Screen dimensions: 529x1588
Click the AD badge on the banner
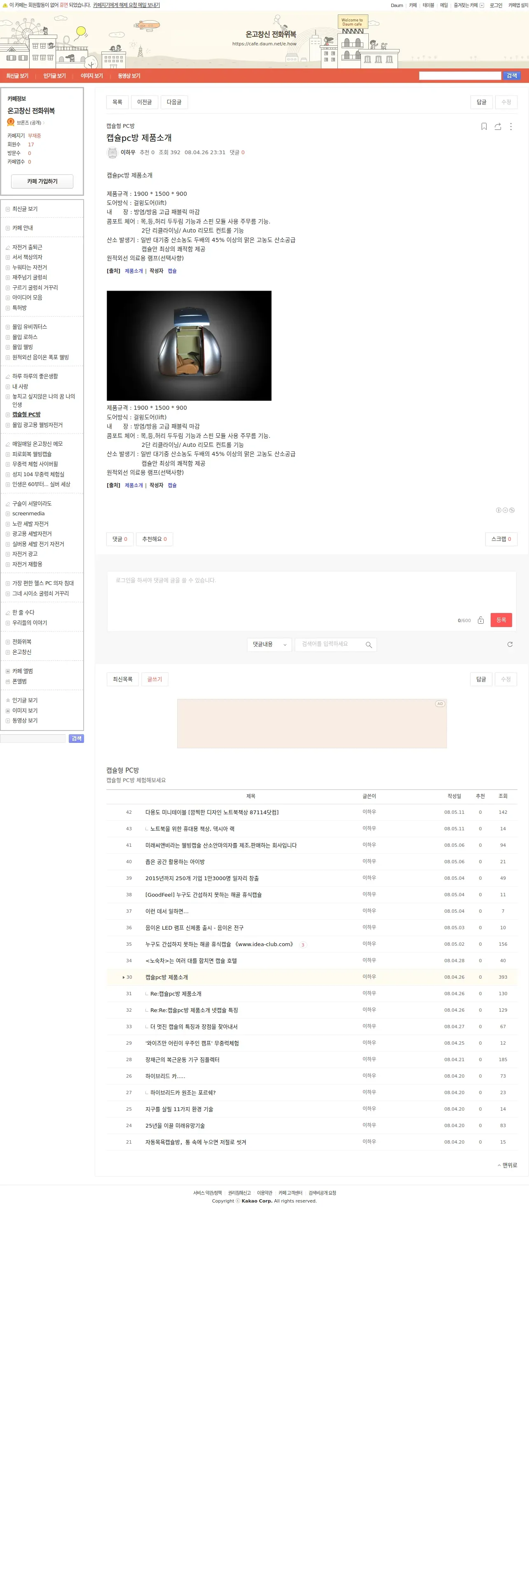[x=440, y=703]
